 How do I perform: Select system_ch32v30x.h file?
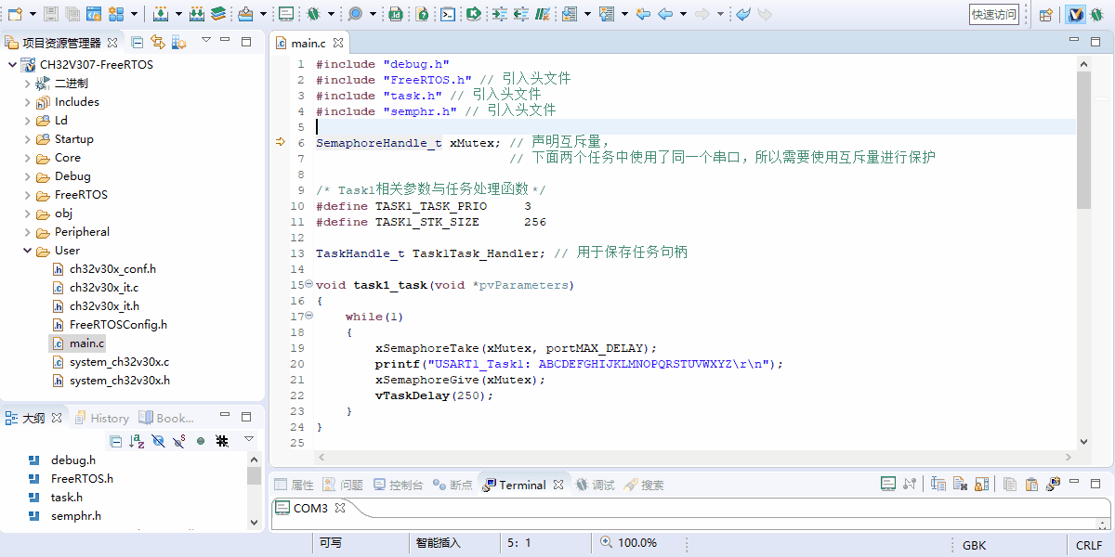point(120,381)
